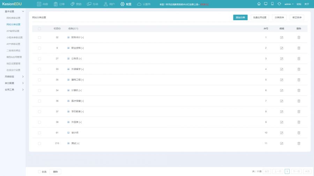Check the box for row ID 37
Viewport: 314px width, 176px height.
pyautogui.click(x=39, y=112)
